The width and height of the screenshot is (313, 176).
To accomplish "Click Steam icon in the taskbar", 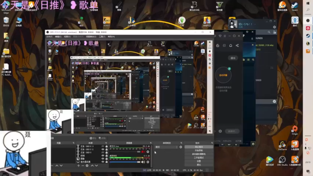I will click(x=308, y=36).
